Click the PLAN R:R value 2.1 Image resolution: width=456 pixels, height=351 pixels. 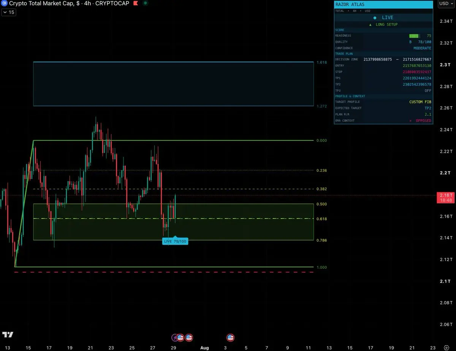point(429,114)
